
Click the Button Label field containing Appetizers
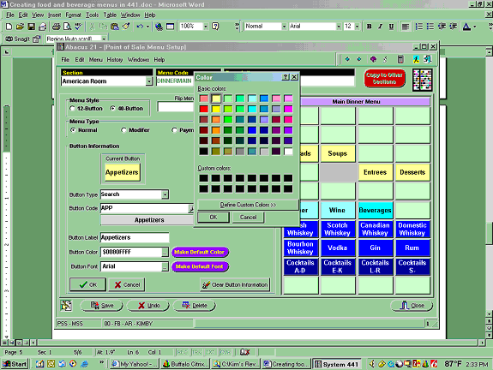[135, 237]
